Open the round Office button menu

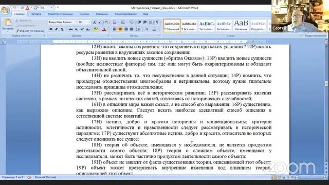coord(5,10)
